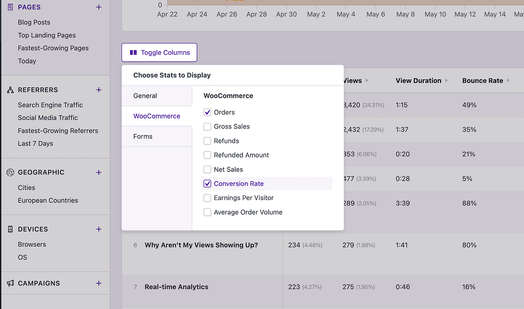The height and width of the screenshot is (309, 524).
Task: Enable the Net Sales stat
Action: pos(207,169)
